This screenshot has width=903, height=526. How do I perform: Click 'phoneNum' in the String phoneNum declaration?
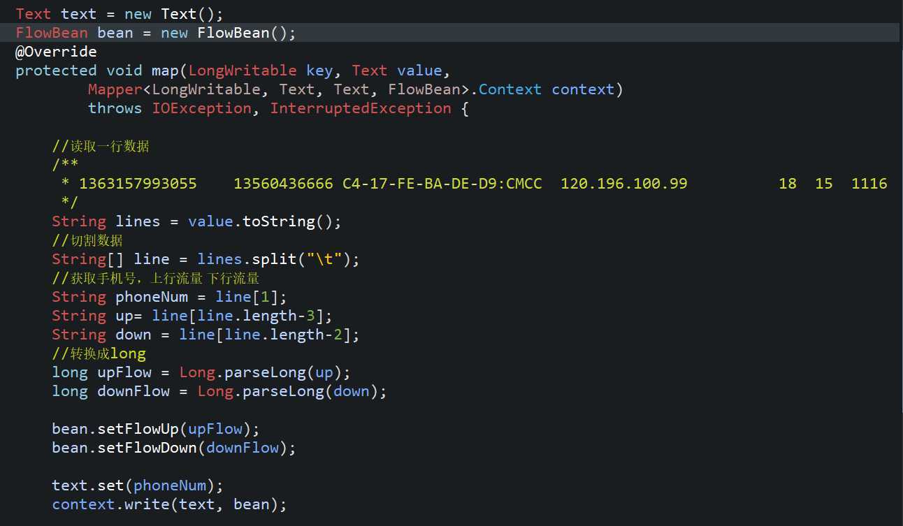pos(152,297)
